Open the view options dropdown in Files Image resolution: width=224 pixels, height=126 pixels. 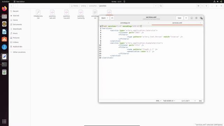(202, 6)
